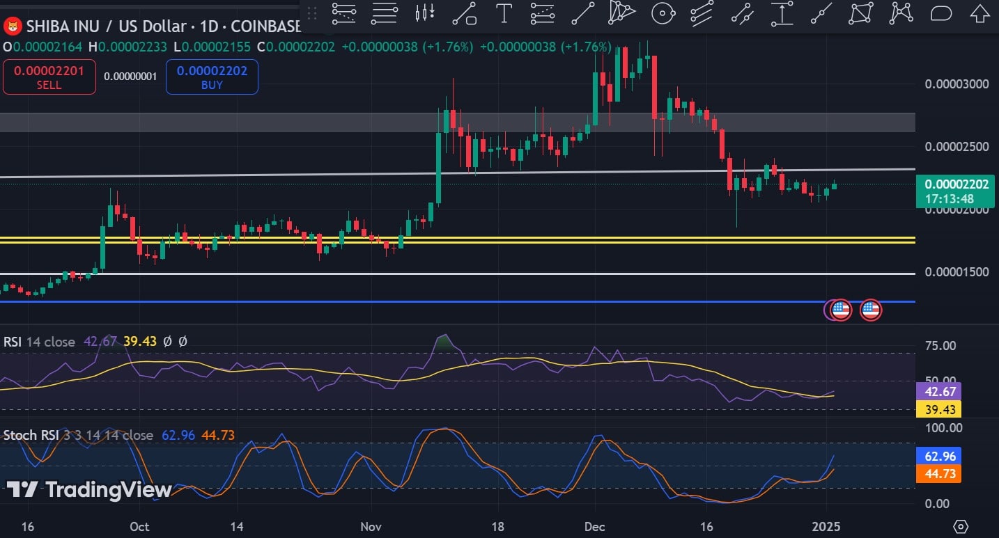This screenshot has width=999, height=538.
Task: Select the four-node polygon tool
Action: point(862,13)
